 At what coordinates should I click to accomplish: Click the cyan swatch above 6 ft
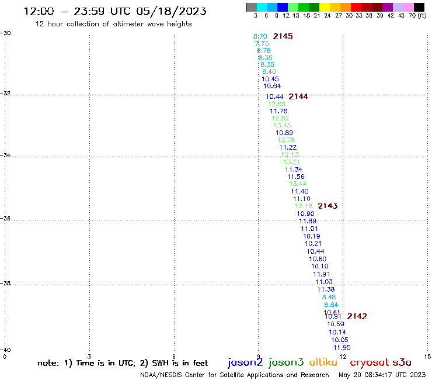(x=262, y=7)
